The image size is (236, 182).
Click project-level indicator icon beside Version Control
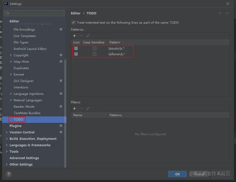click(61, 132)
